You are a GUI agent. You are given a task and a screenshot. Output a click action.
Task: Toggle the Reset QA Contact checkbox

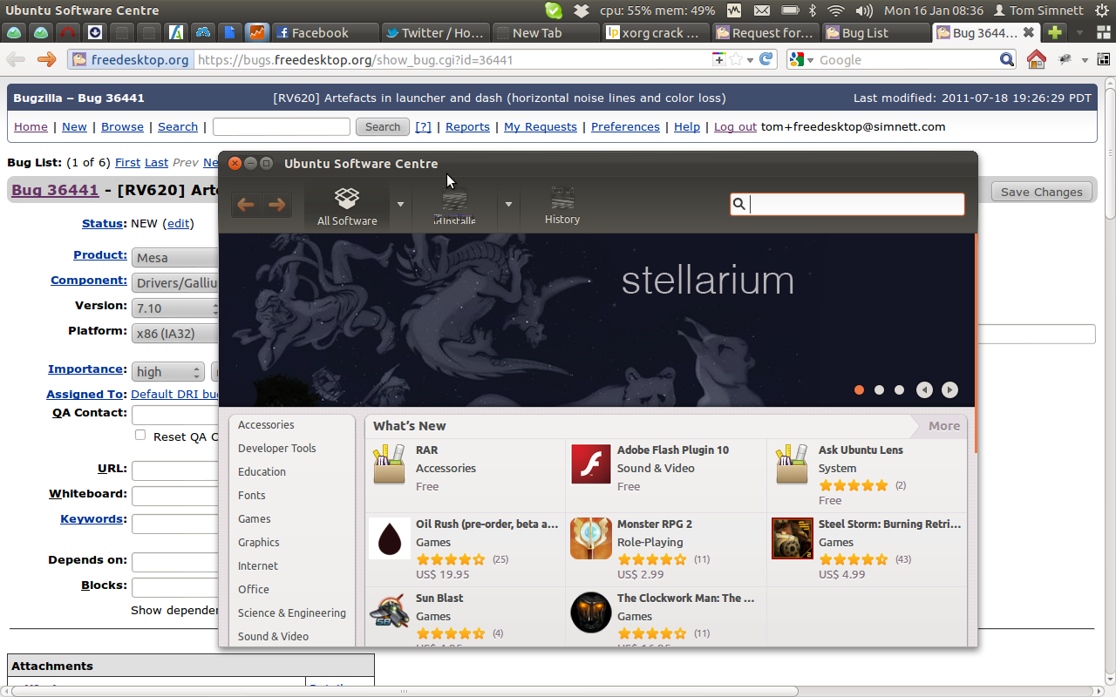[x=140, y=435]
